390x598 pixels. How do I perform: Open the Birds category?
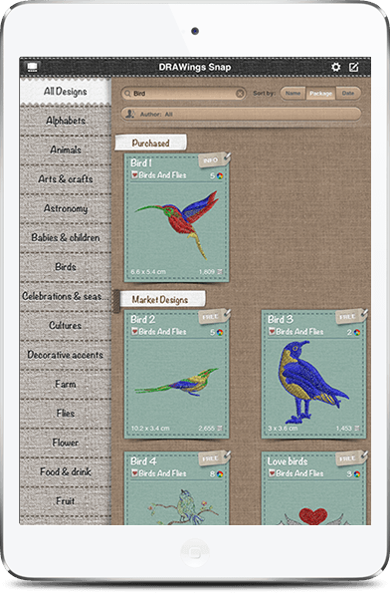pos(65,267)
